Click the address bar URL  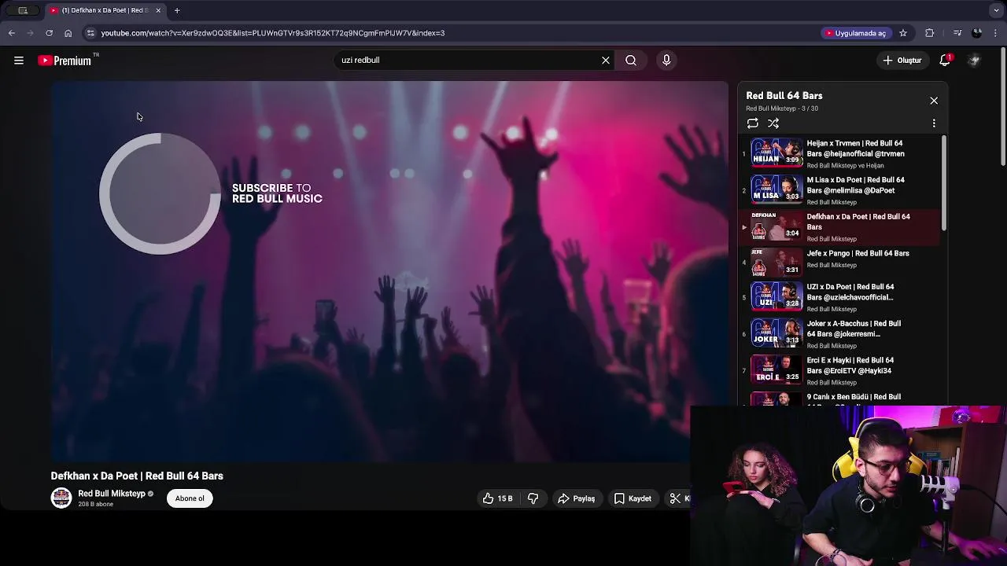tap(272, 33)
